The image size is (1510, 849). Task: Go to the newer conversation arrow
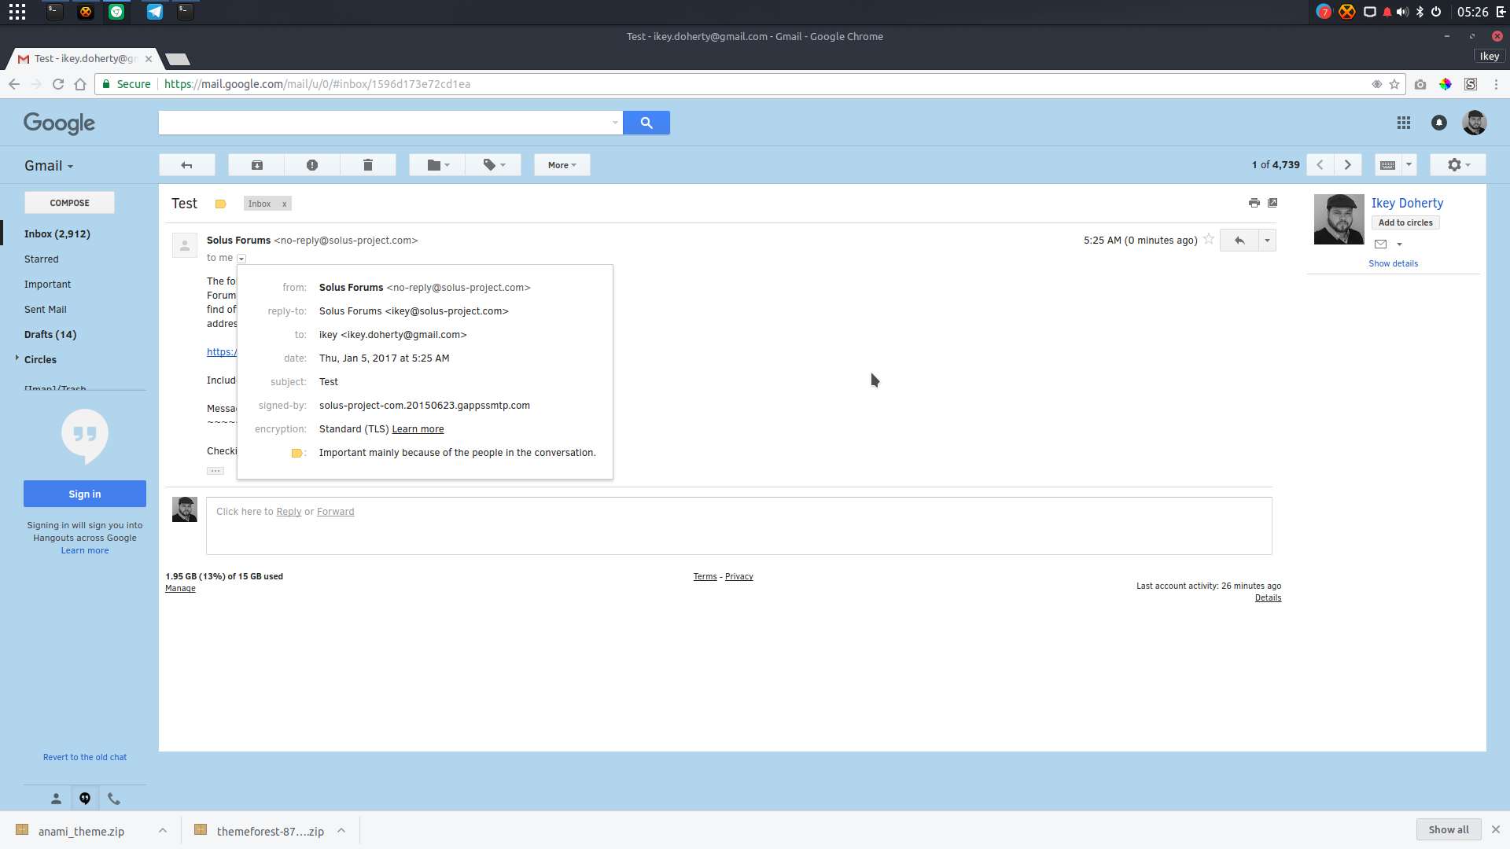coord(1320,165)
